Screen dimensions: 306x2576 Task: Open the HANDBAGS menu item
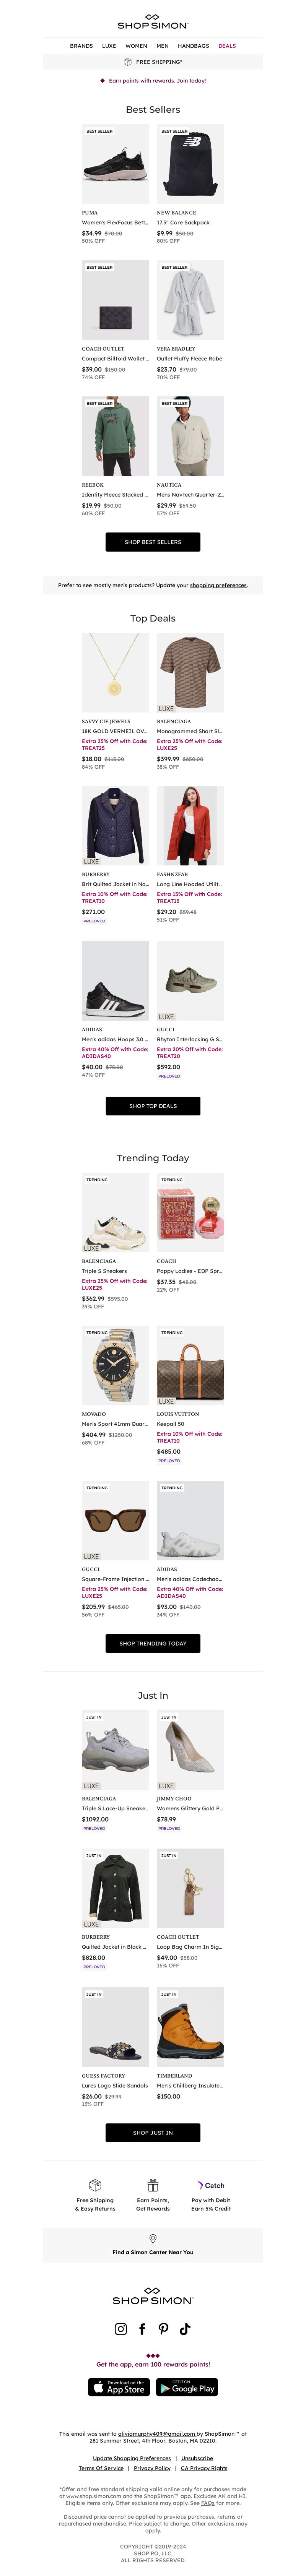pos(193,46)
